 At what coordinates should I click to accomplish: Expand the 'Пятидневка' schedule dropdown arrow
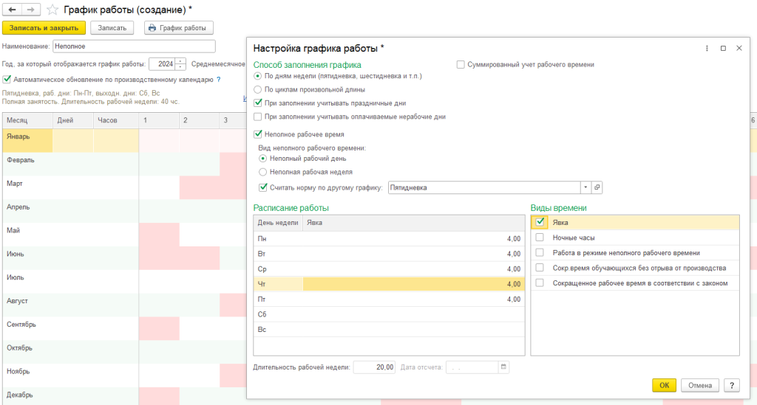coord(585,187)
